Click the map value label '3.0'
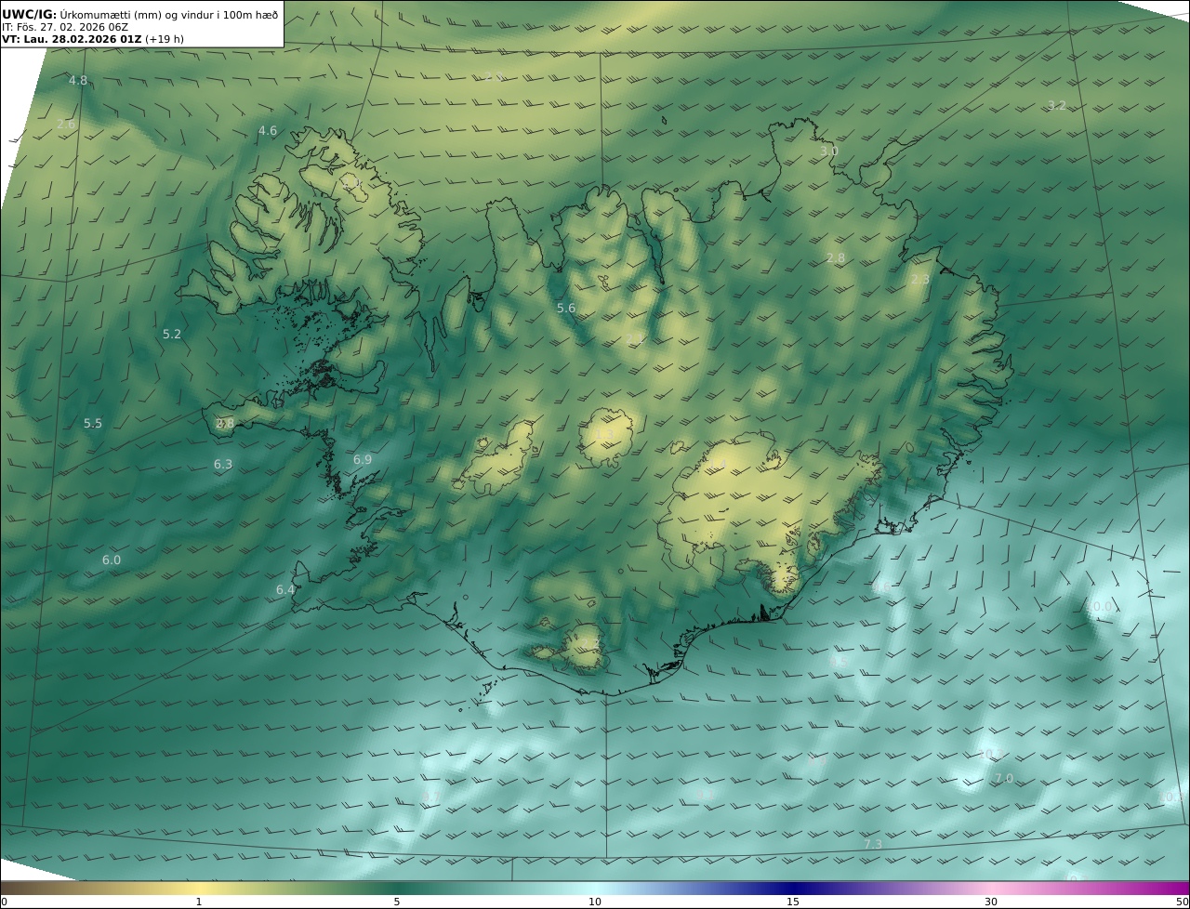Image resolution: width=1190 pixels, height=909 pixels. point(829,151)
